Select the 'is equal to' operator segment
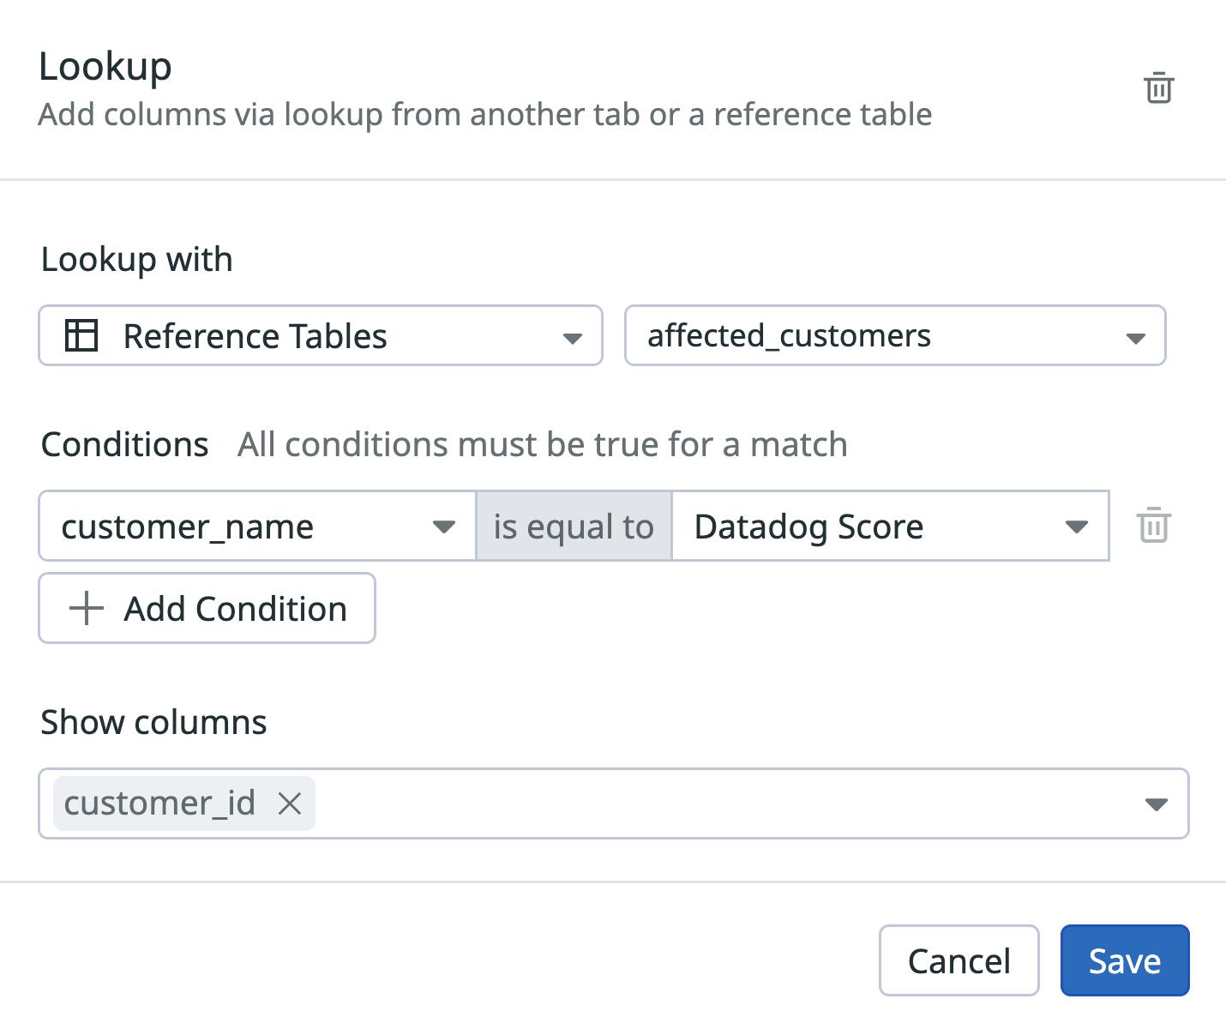 coord(573,526)
